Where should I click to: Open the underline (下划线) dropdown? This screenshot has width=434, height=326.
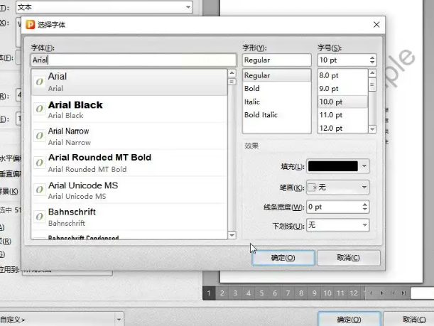coord(364,225)
